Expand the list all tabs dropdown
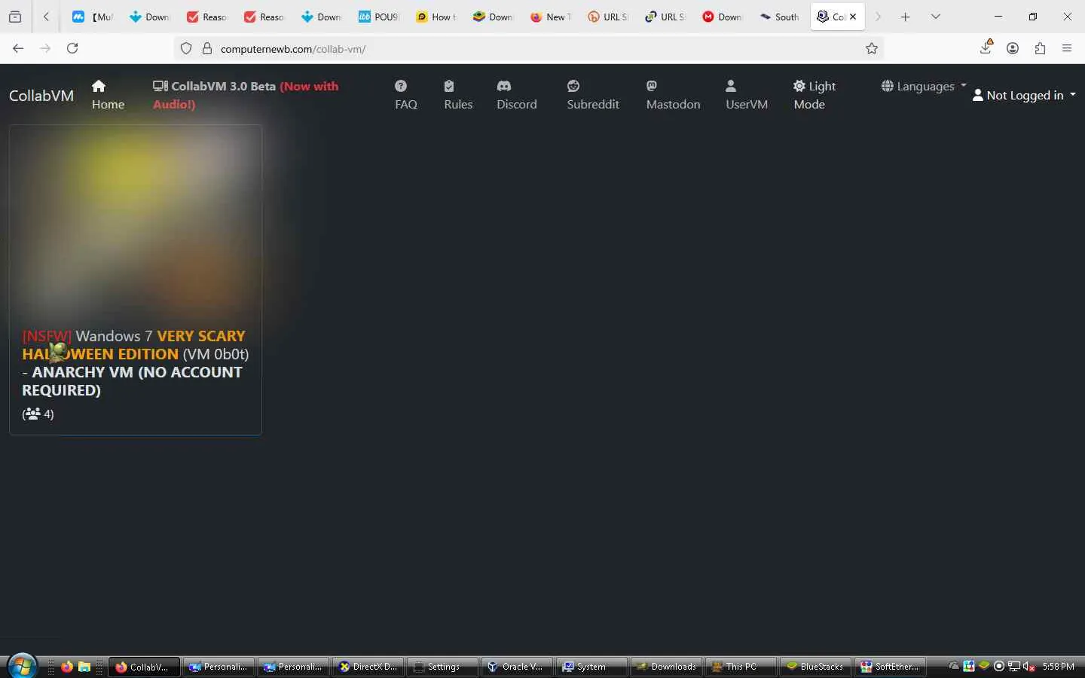This screenshot has height=678, width=1085. [936, 17]
